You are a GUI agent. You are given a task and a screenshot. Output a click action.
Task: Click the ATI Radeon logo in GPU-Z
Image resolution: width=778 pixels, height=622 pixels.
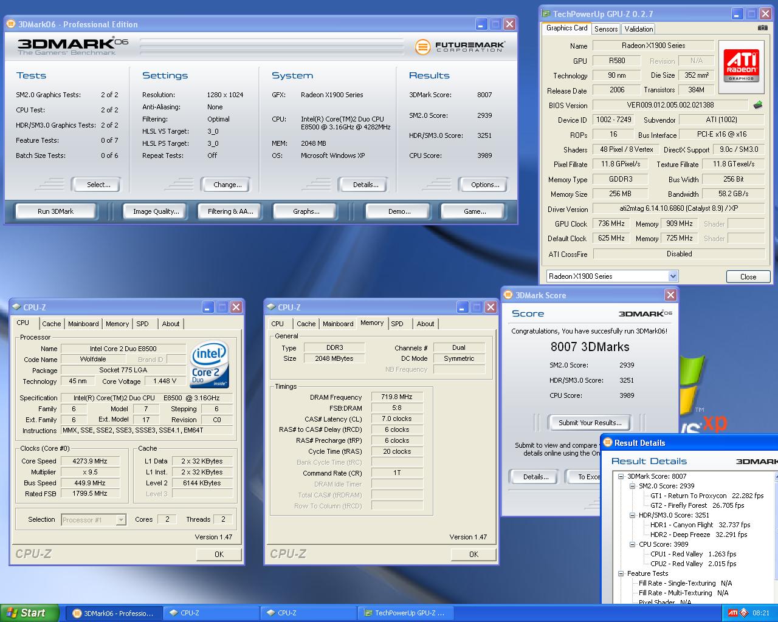click(741, 66)
